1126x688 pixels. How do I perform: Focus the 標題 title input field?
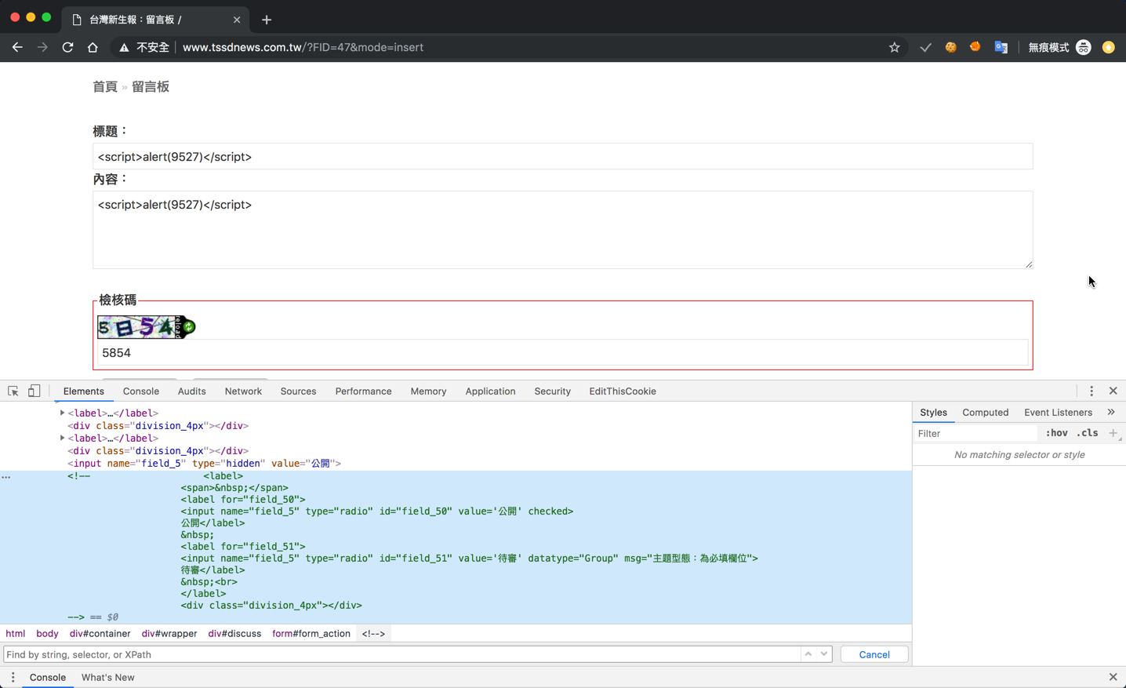point(562,156)
